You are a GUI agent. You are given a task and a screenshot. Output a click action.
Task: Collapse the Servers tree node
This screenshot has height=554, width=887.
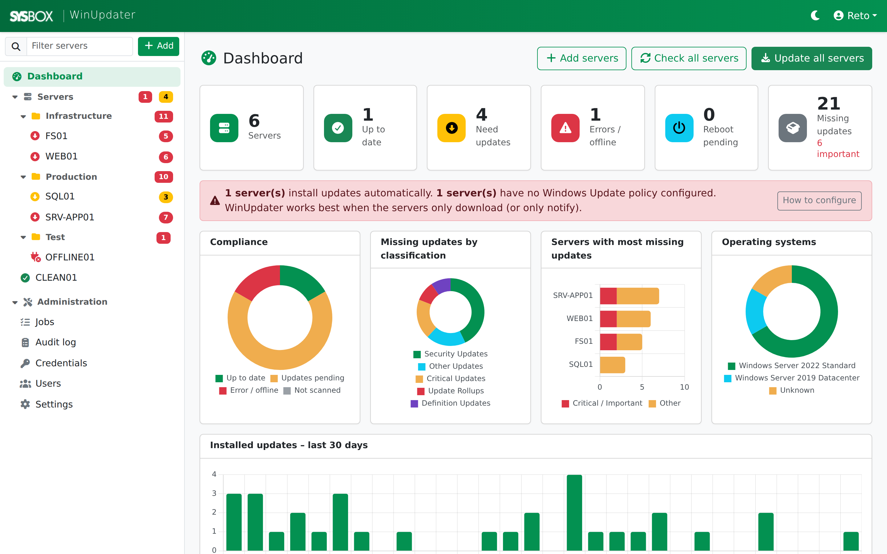point(15,97)
